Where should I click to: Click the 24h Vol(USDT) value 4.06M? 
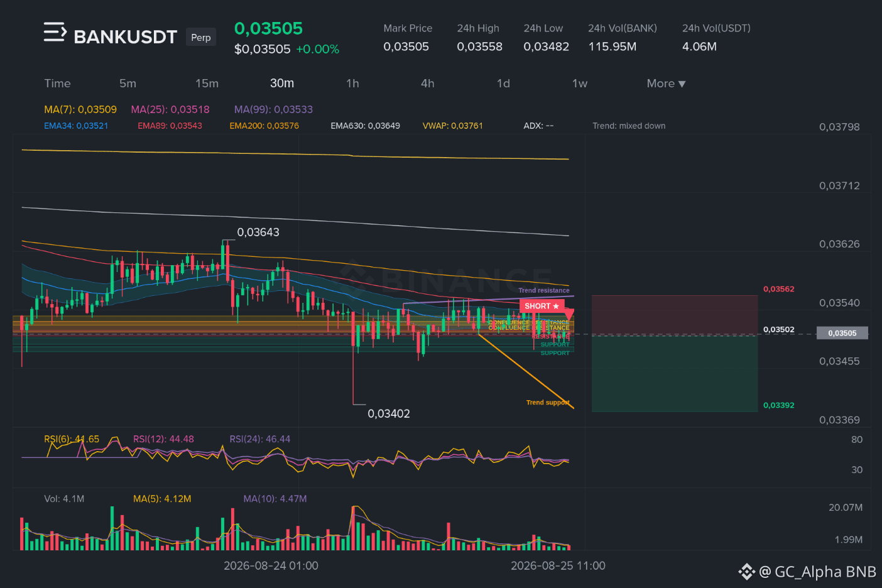pos(699,46)
